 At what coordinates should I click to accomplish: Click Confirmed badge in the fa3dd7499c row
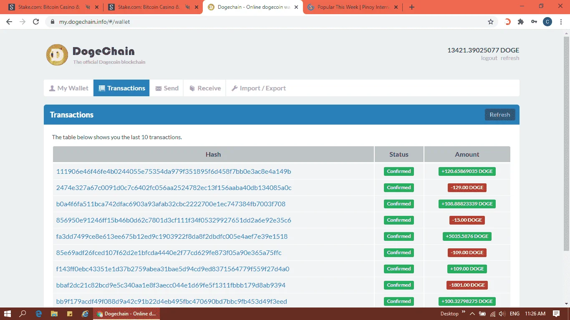399,236
